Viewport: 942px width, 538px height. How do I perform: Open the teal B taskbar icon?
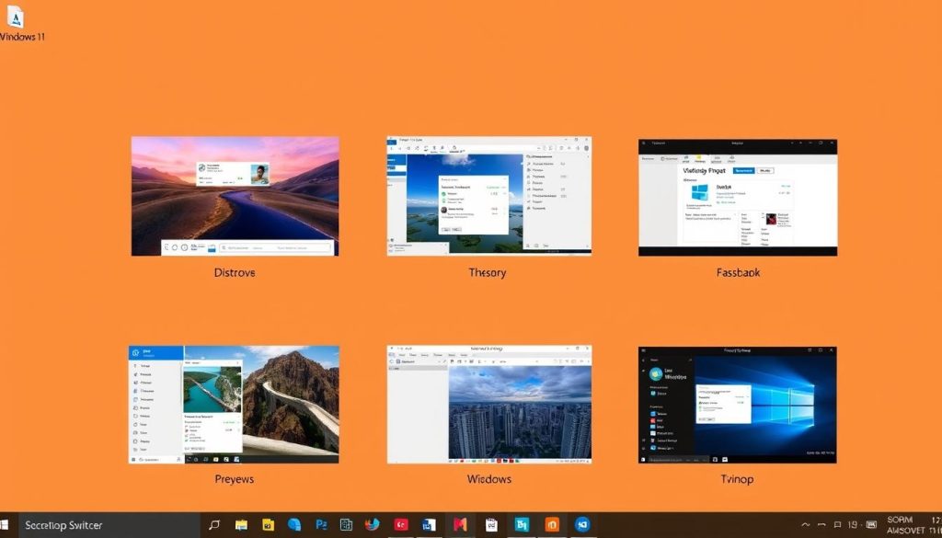(x=522, y=525)
